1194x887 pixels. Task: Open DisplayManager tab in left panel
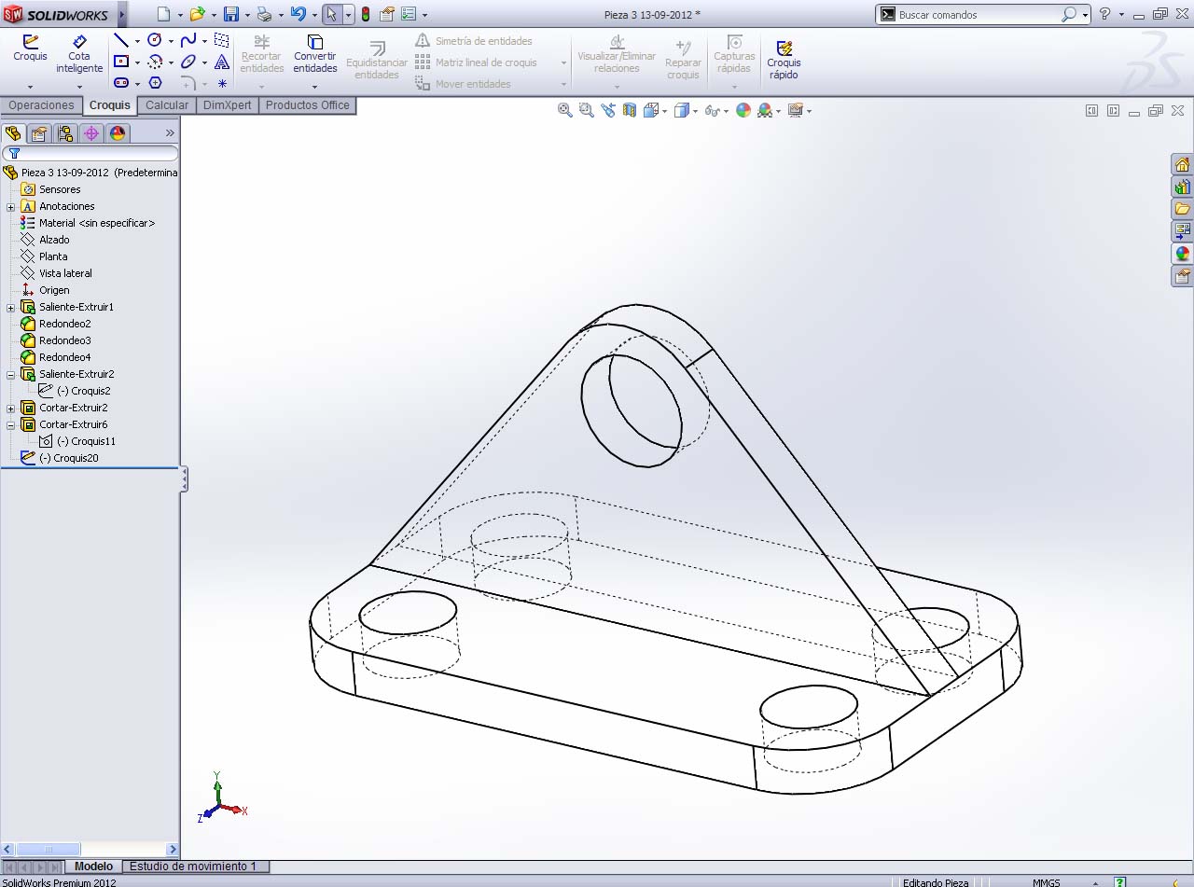pyautogui.click(x=118, y=133)
